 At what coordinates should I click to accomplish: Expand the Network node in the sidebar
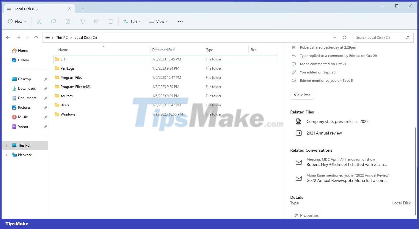[x=7, y=155]
